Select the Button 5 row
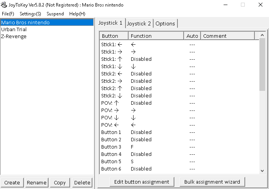 [179, 162]
